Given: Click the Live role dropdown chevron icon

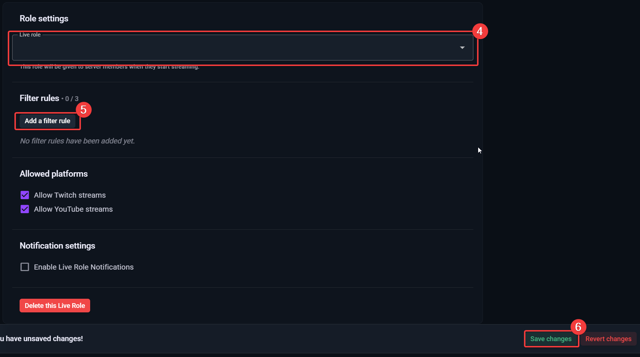Looking at the screenshot, I should (x=462, y=48).
